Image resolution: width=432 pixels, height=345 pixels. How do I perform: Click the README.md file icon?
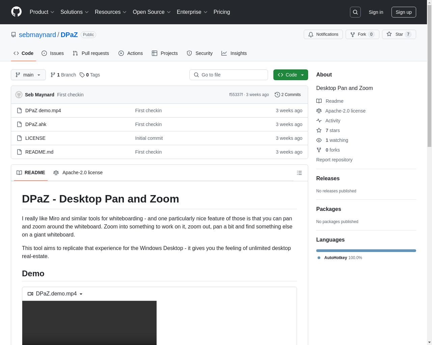[x=20, y=152]
